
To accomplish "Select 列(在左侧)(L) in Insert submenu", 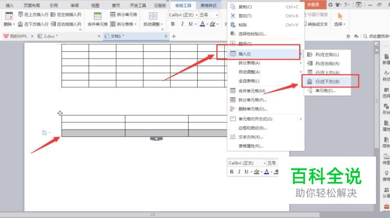I will (x=327, y=55).
